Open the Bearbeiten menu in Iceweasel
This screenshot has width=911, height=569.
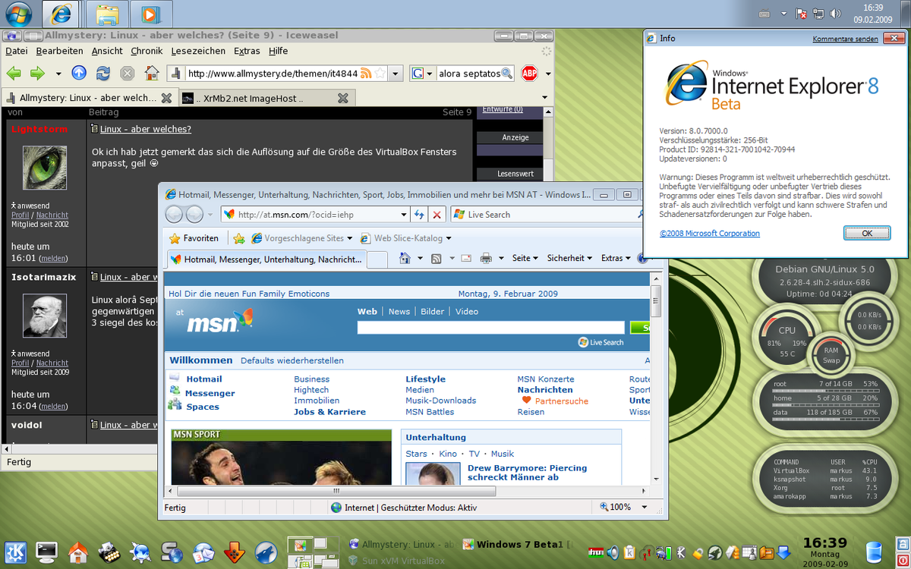click(x=59, y=51)
